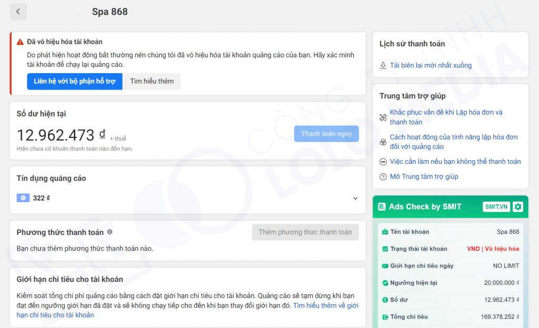Open 'Việc cần làm nếu bạn không thể thanh toán'
Screen dimensions: 539x328
pyautogui.click(x=455, y=162)
